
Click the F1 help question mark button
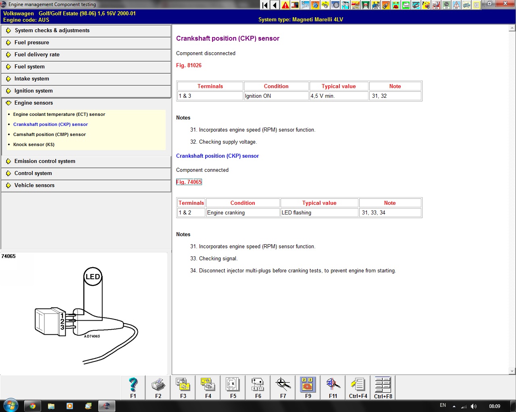click(x=133, y=387)
